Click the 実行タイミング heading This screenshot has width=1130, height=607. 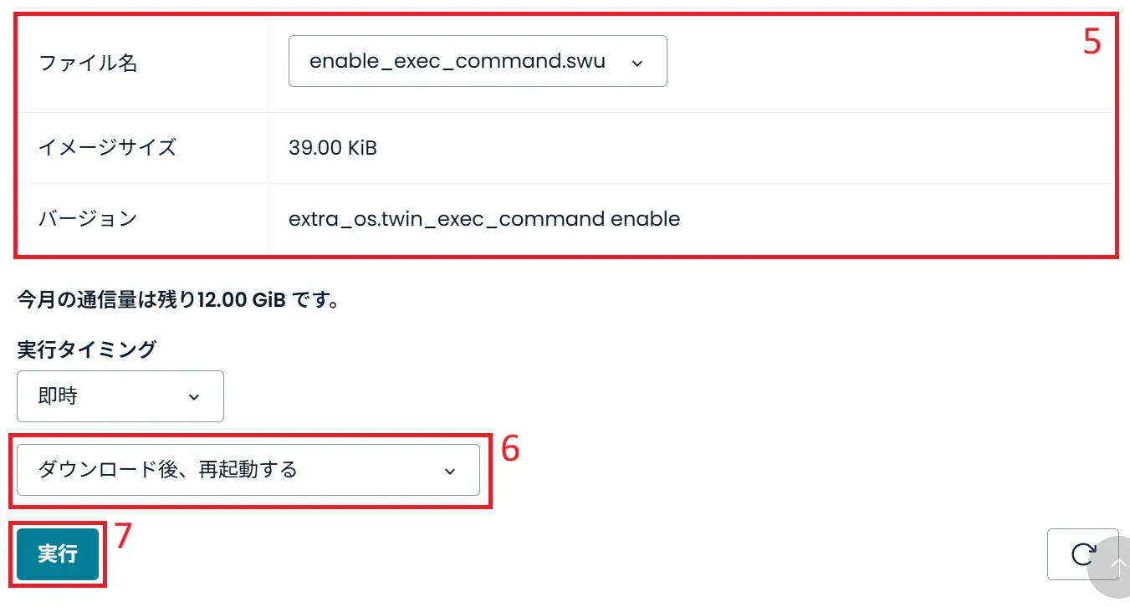(x=86, y=349)
